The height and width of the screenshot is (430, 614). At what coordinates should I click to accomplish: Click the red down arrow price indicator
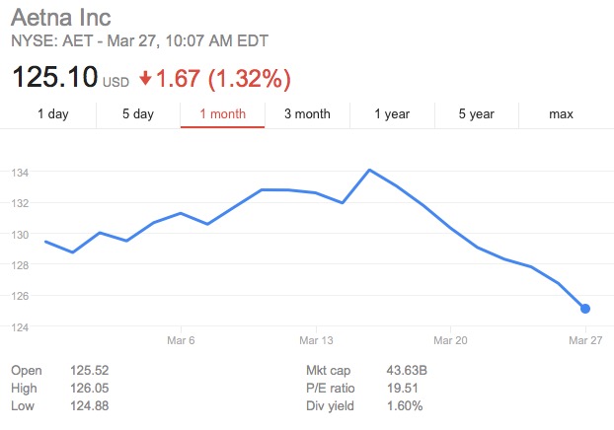click(x=145, y=77)
